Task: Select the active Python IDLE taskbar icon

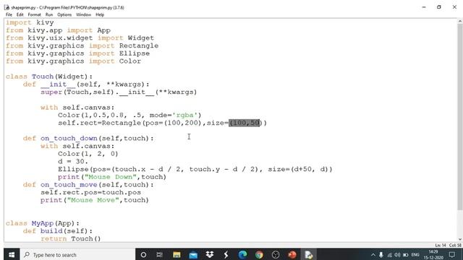Action: point(309,255)
